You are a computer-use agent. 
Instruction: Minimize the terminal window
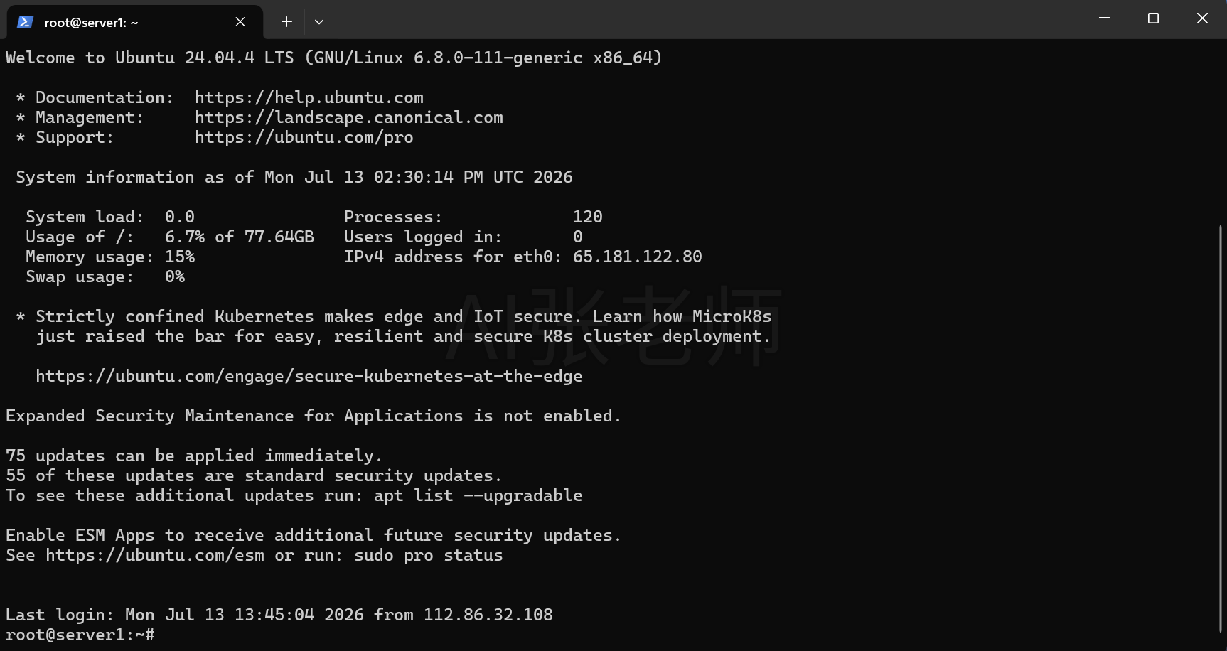pos(1104,18)
